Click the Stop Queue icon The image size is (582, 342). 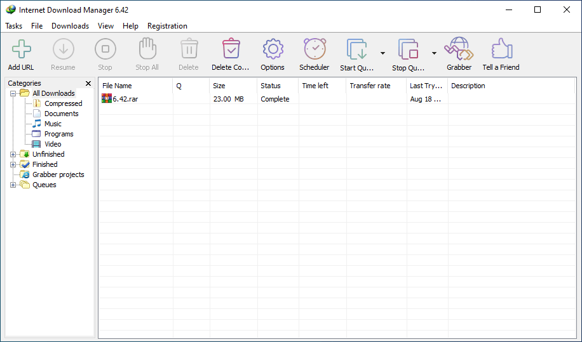click(407, 49)
